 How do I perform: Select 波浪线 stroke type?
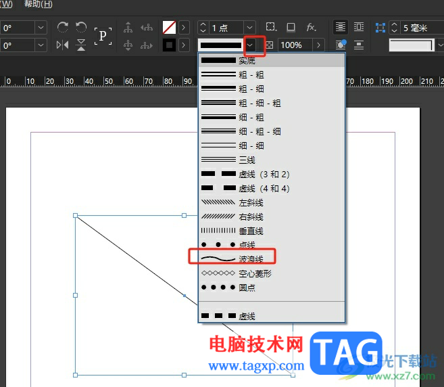272,259
